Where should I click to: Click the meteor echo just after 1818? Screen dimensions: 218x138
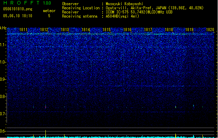176,107
